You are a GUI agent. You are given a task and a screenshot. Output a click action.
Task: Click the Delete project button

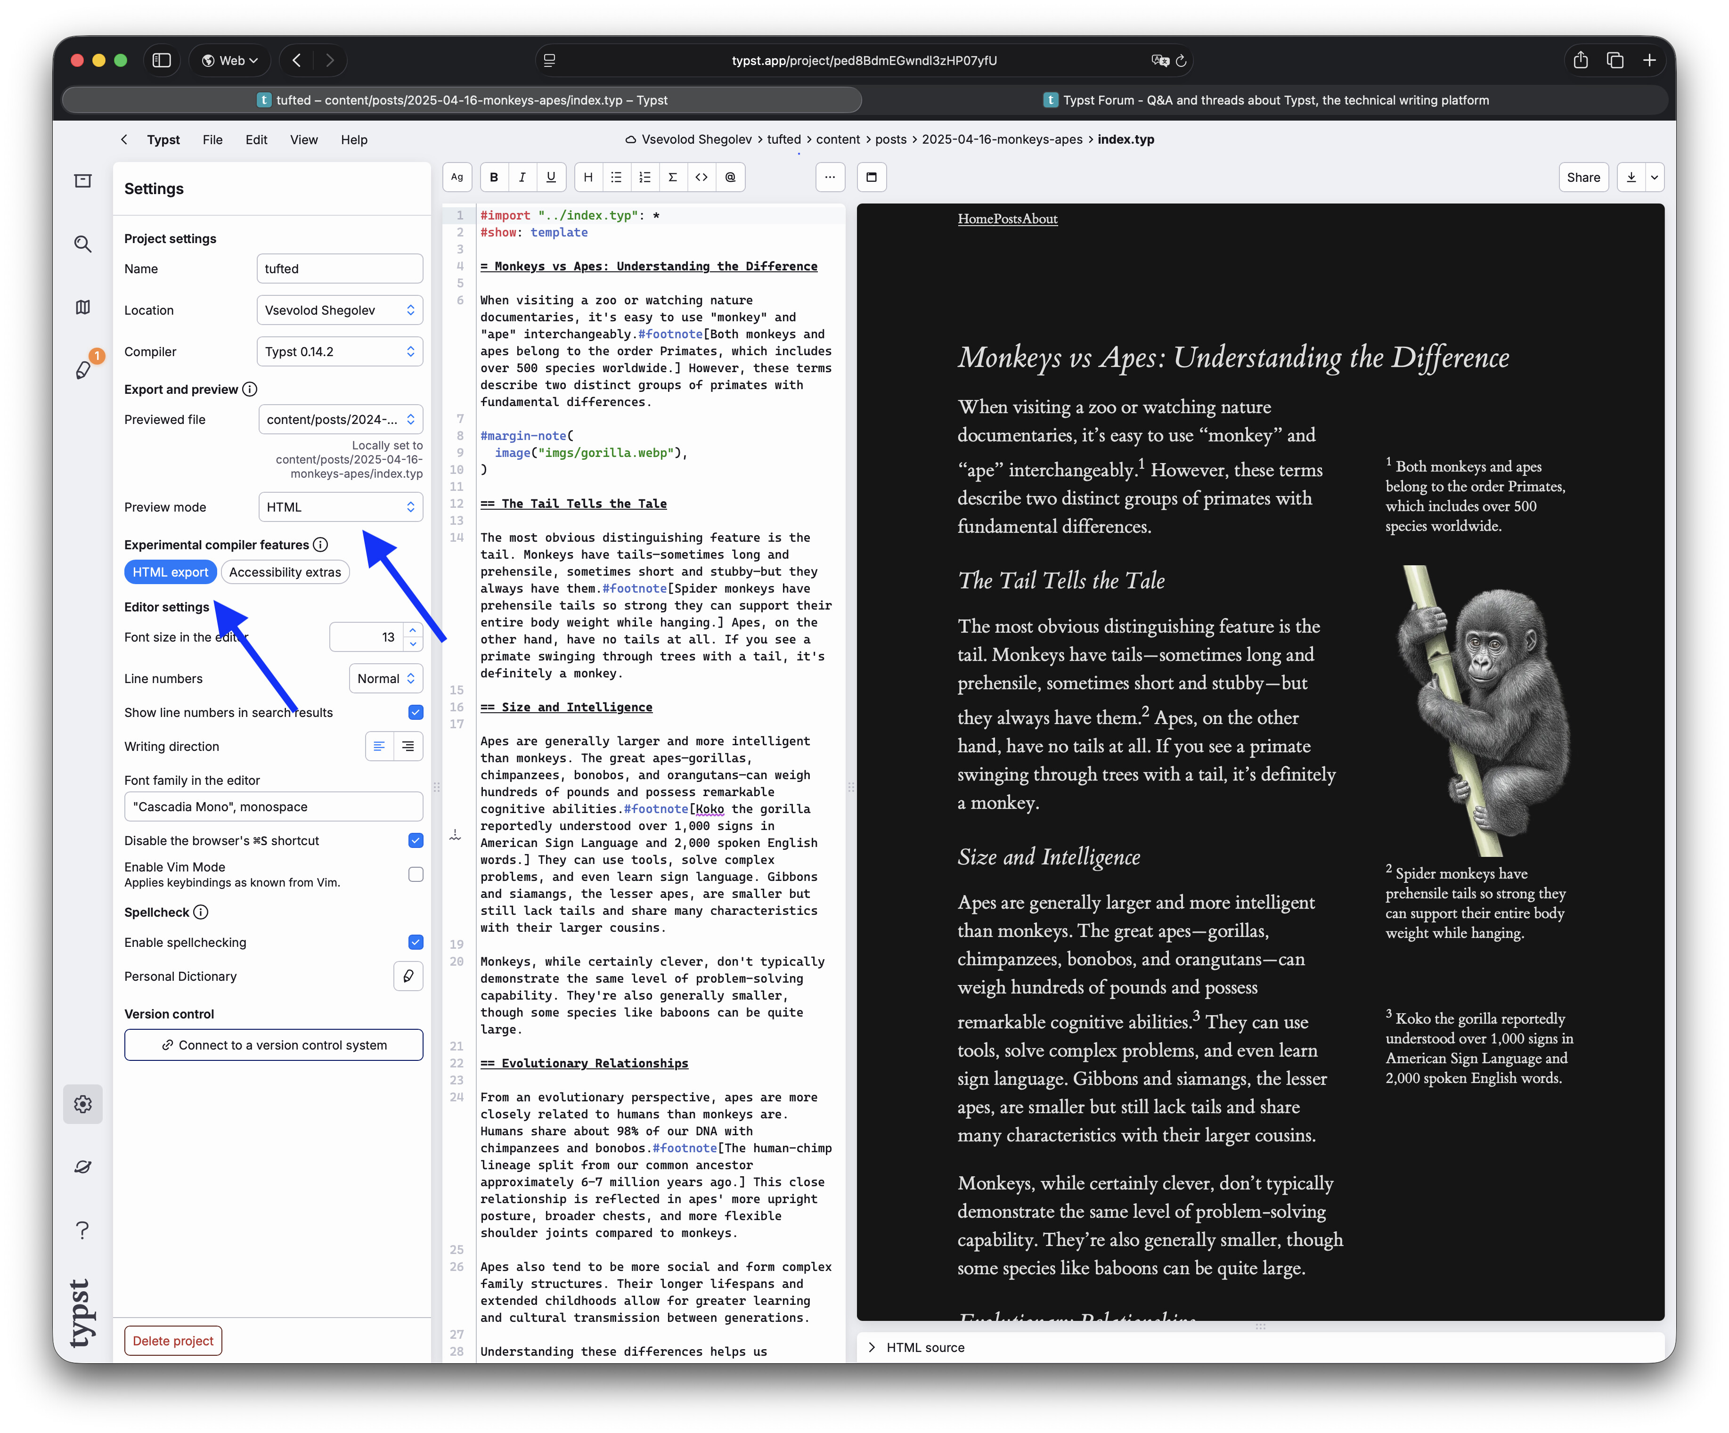[173, 1341]
